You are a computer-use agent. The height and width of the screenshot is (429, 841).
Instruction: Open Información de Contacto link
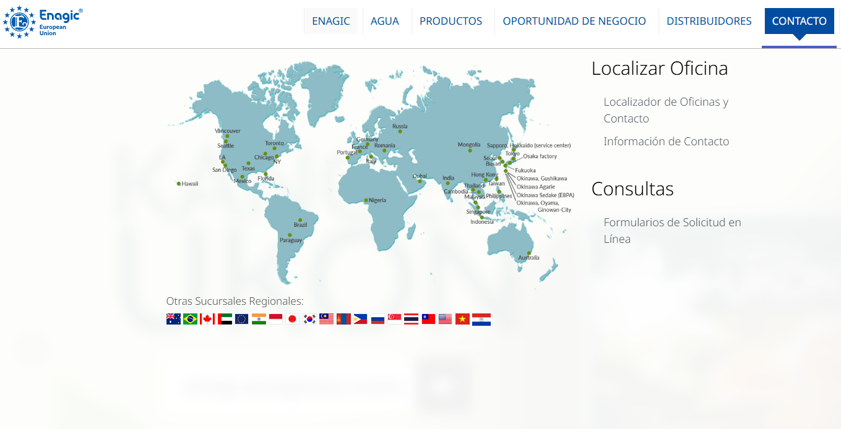click(666, 142)
